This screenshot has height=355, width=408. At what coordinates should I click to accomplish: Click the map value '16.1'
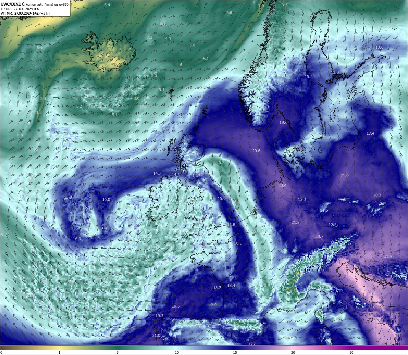point(238,243)
